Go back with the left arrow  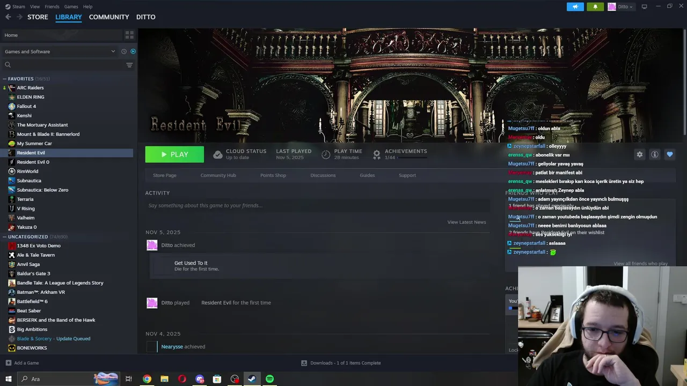8,17
